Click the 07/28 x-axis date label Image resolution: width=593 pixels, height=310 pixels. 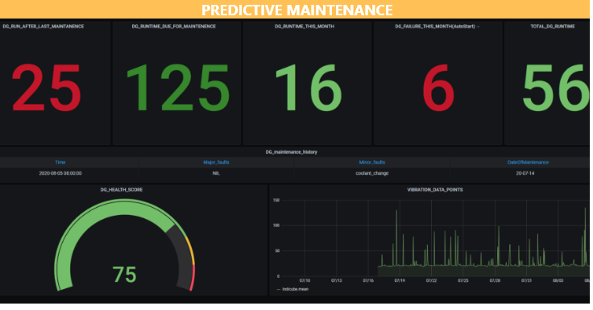tap(495, 281)
